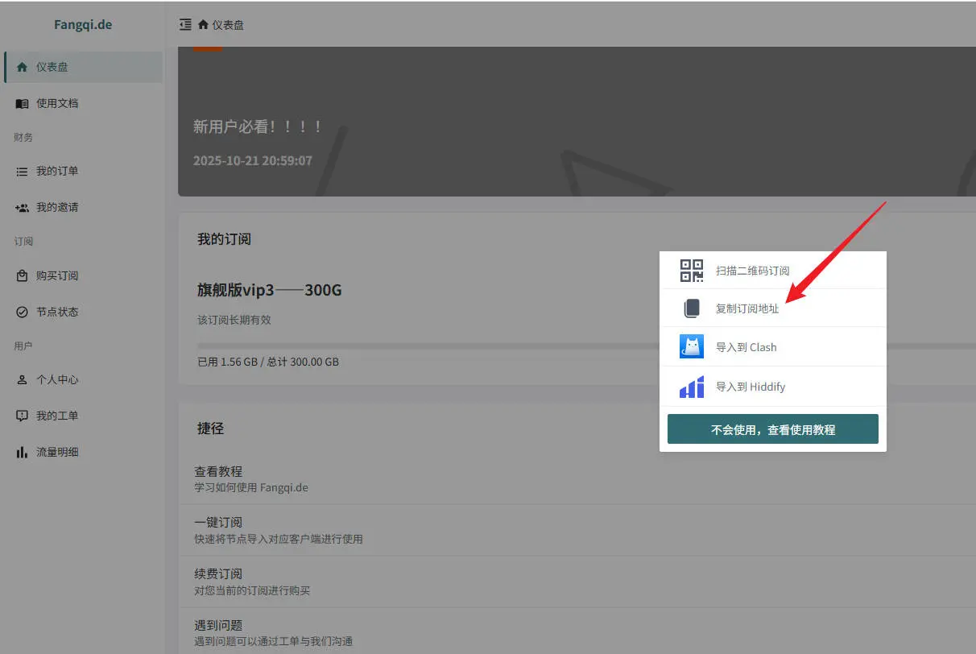This screenshot has height=654, width=976.
Task: Click the 我的邀请 add-person icon
Action: click(x=22, y=207)
